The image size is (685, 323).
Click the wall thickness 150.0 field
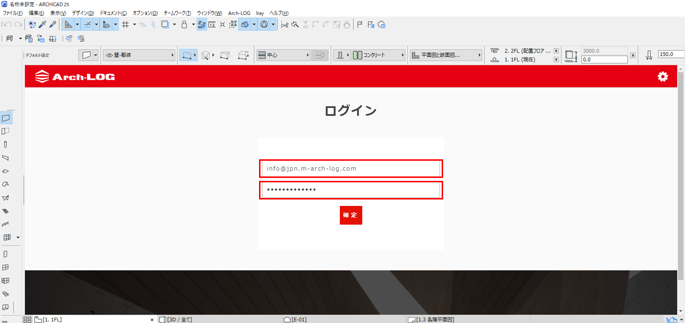(x=671, y=54)
